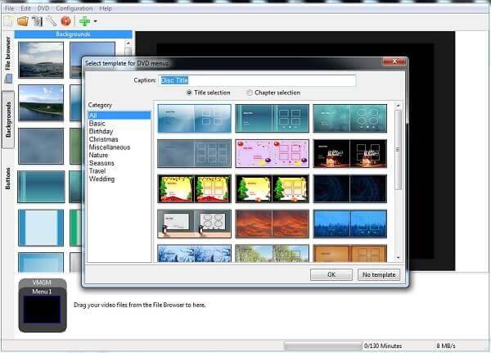This screenshot has height=353, width=491.
Task: Click the No template button
Action: point(379,275)
